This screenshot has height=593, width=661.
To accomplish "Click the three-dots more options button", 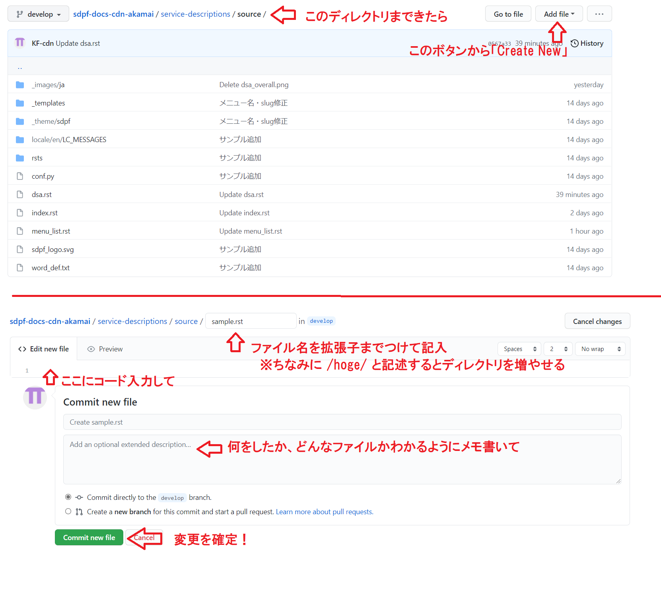I will (x=599, y=14).
